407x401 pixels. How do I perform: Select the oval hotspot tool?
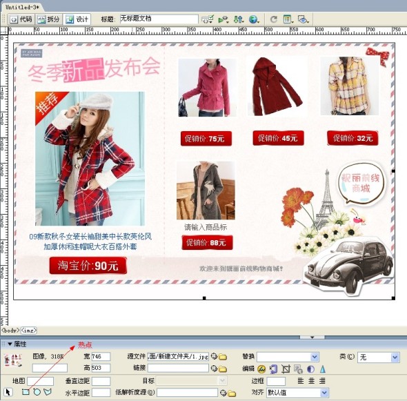pyautogui.click(x=37, y=392)
